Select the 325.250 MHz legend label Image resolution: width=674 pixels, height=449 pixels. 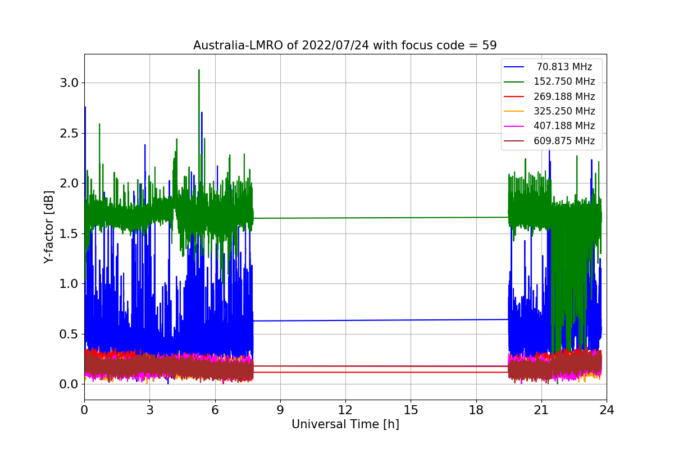point(564,111)
